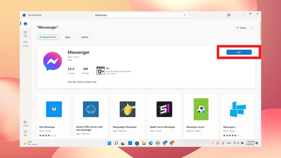This screenshot has height=158, width=281.
Task: Click the One Messenger star rating
Action: (46, 136)
